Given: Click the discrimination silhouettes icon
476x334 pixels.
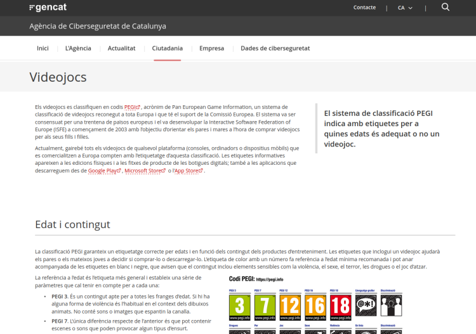Looking at the screenshot, I should [x=391, y=305].
